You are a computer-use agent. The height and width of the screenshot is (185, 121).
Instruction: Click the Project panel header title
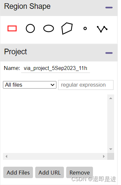[15, 52]
